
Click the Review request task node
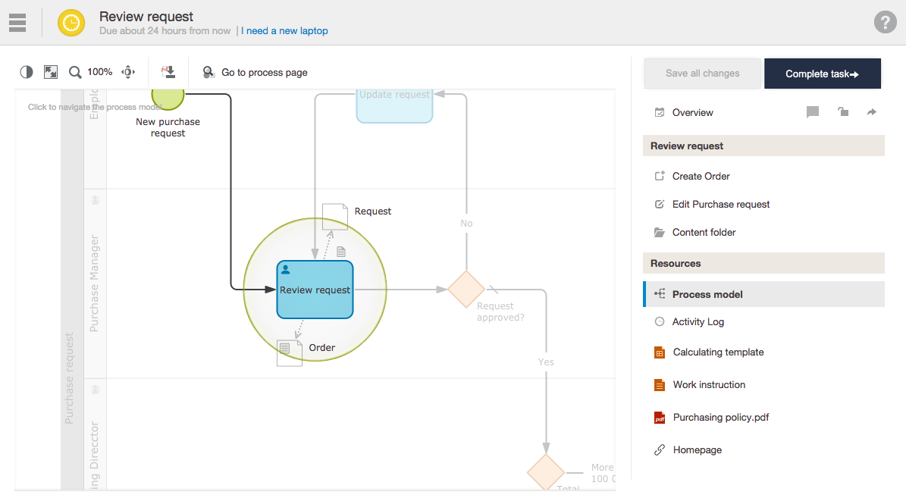pyautogui.click(x=315, y=290)
